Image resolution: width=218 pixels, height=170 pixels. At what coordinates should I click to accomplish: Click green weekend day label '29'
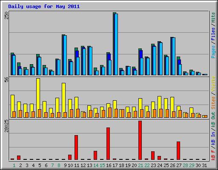[192, 165]
